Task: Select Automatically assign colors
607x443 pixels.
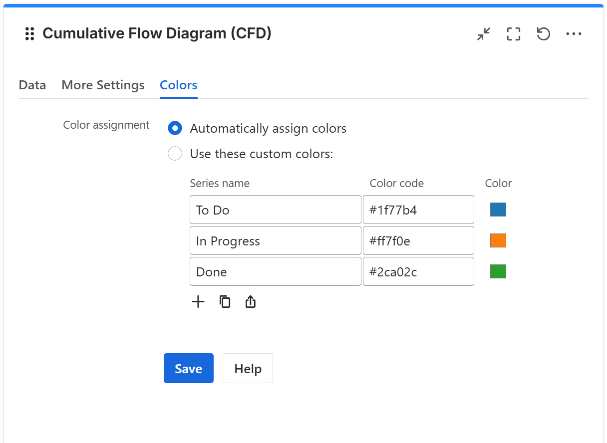Action: (x=175, y=128)
